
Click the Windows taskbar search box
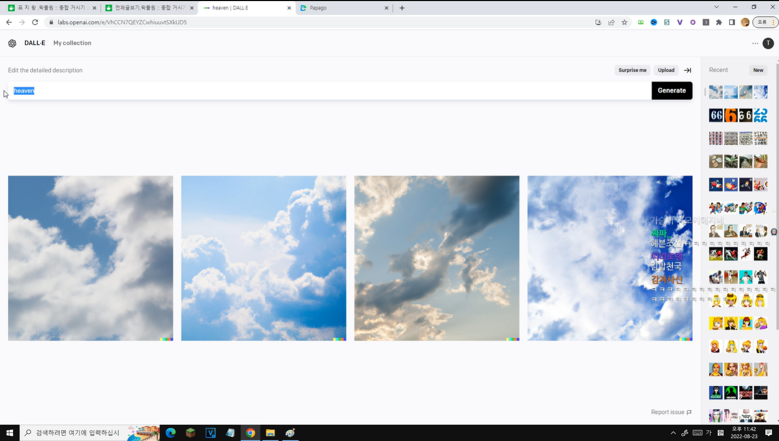89,433
